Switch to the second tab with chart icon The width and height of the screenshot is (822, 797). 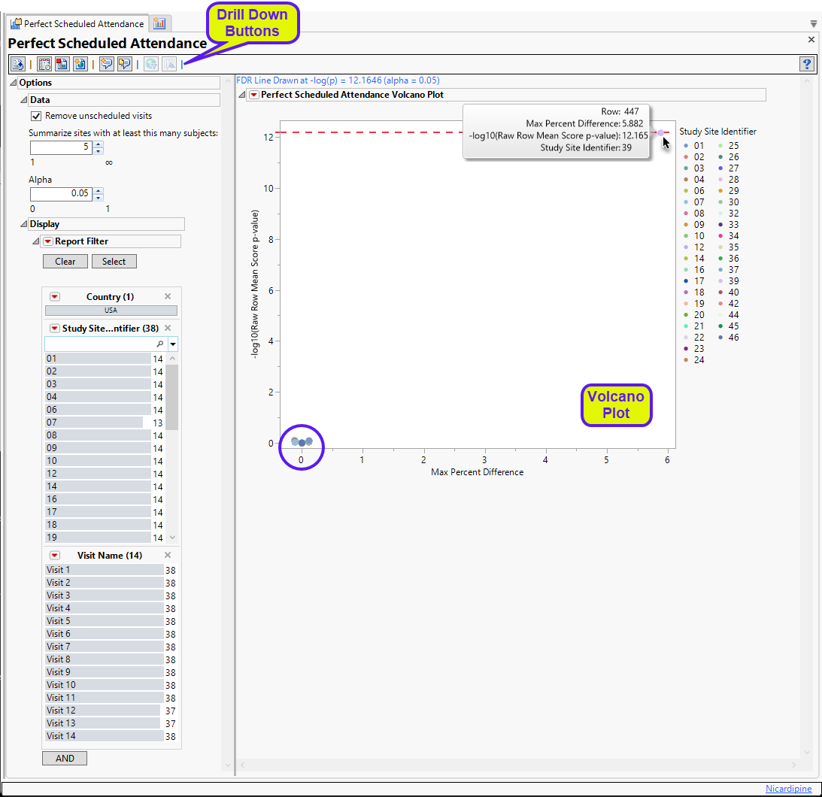pos(159,23)
